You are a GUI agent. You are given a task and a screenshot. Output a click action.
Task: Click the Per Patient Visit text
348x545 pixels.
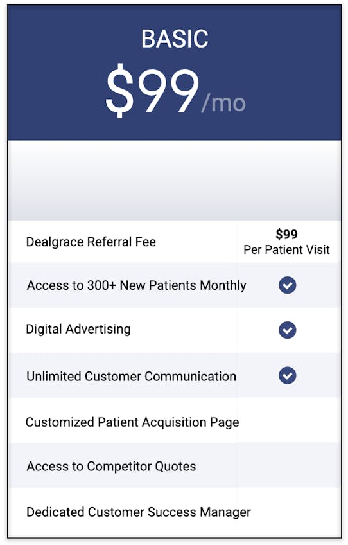(286, 249)
